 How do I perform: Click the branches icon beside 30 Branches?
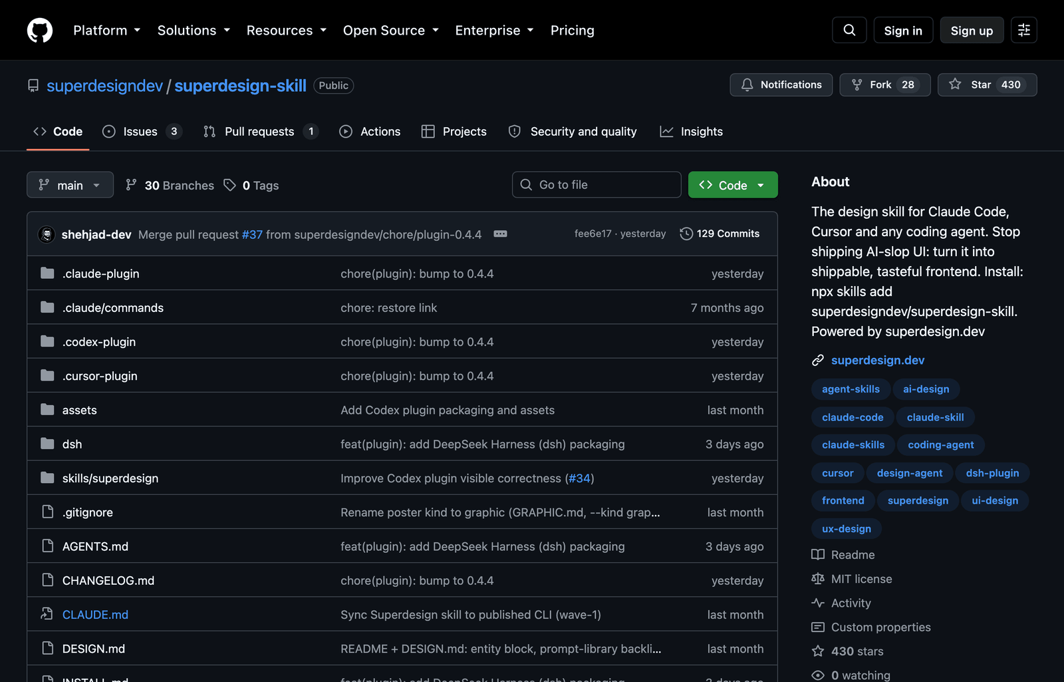point(132,185)
